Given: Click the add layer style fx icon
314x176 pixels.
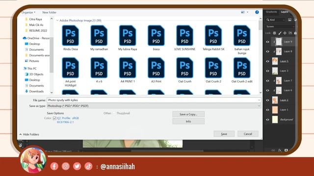Looking at the screenshot, I should [280, 150].
